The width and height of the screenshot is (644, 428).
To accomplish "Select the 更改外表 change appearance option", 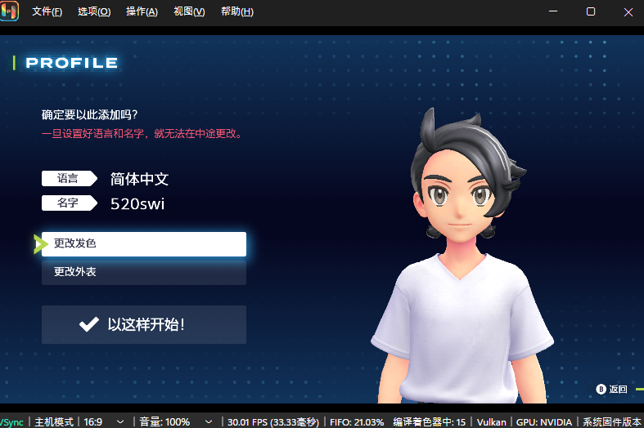I will (x=144, y=271).
